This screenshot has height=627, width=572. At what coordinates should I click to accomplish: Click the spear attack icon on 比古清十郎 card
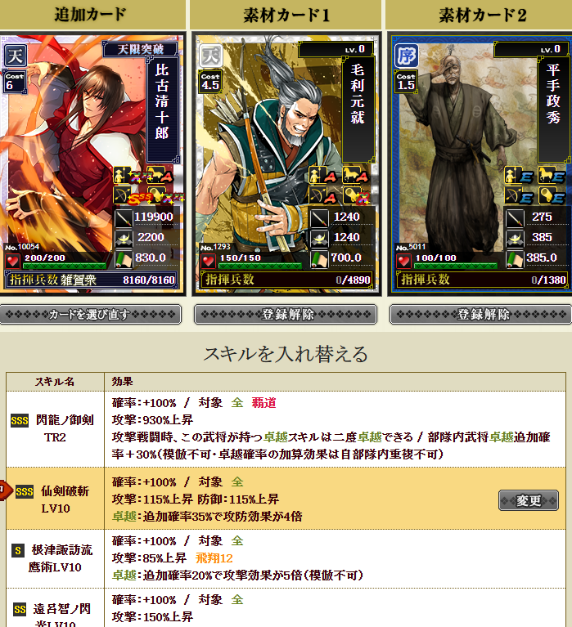(124, 218)
